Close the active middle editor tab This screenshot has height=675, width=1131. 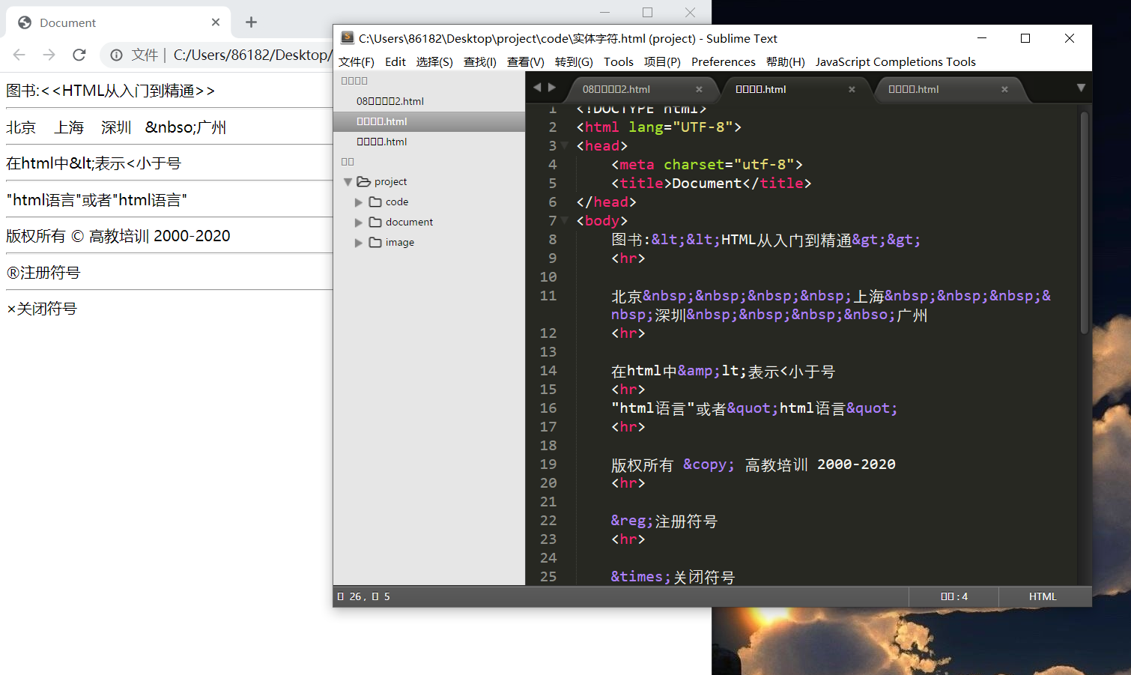coord(852,89)
